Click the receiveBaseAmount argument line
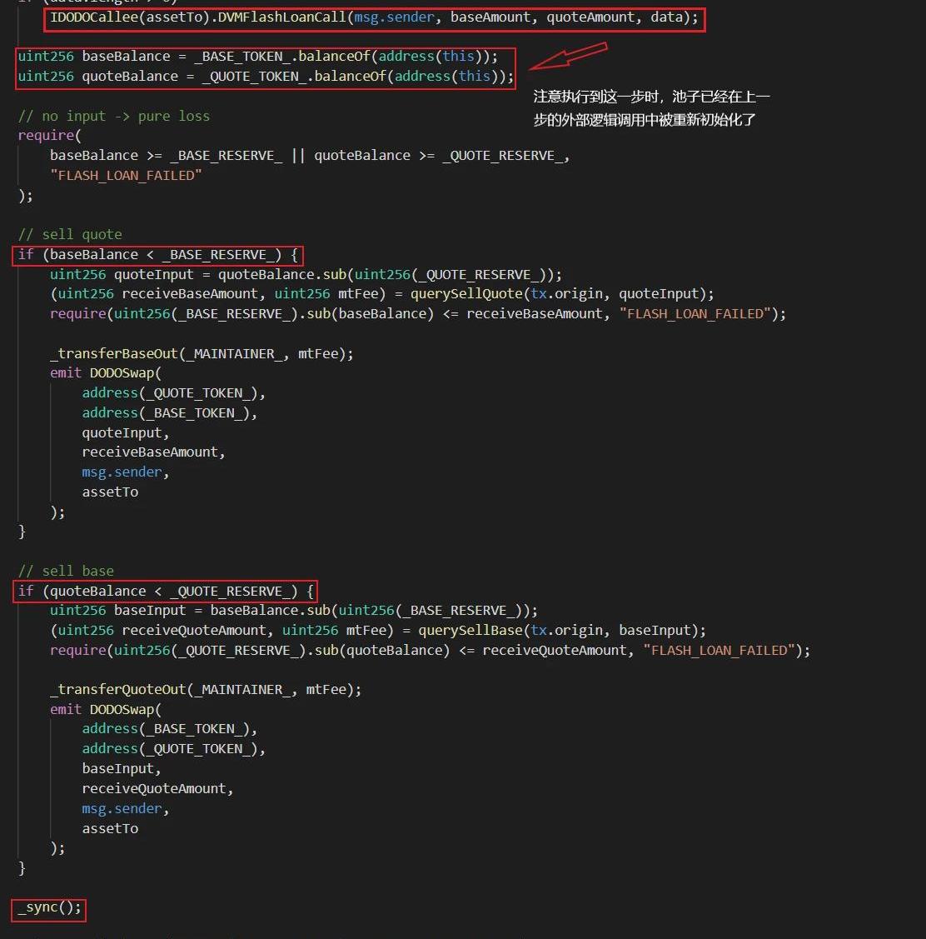The height and width of the screenshot is (939, 926). [x=153, y=452]
